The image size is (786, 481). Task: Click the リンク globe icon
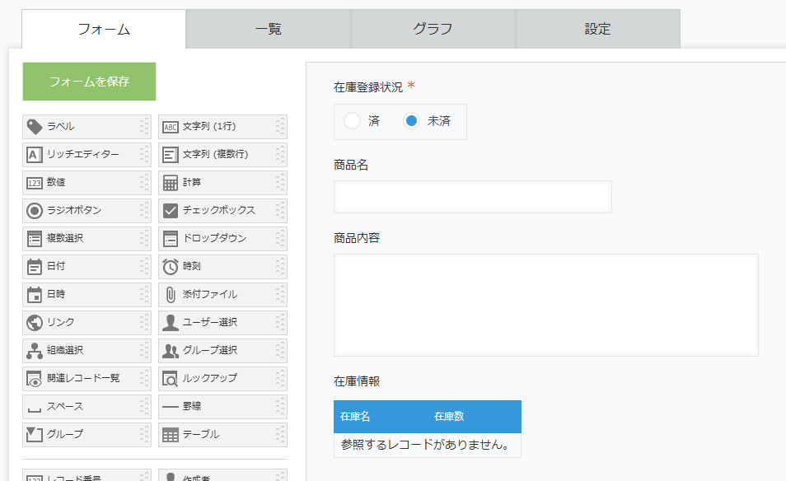tap(35, 323)
